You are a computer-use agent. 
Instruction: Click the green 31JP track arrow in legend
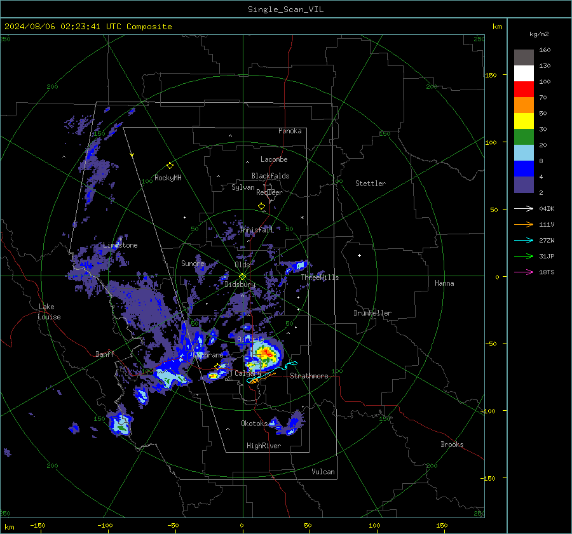coord(524,257)
